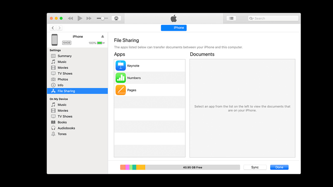333x187 pixels.
Task: Open Music under Settings
Action: point(77,62)
